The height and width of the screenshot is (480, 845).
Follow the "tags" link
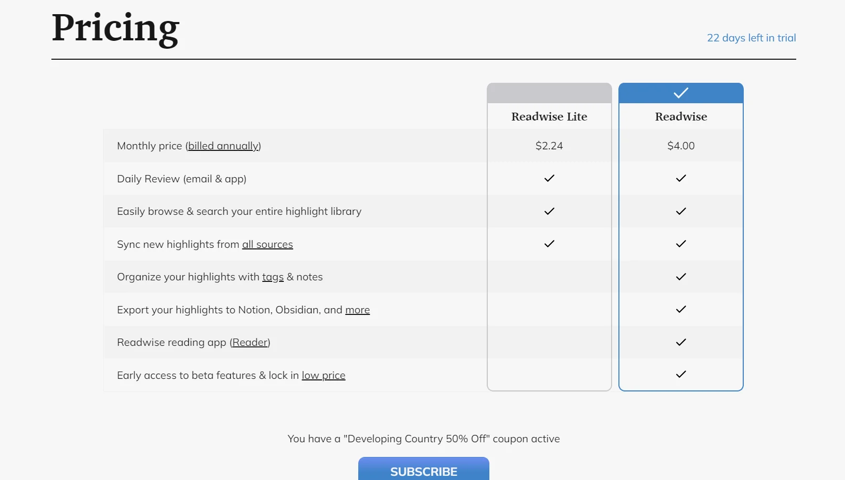click(273, 277)
